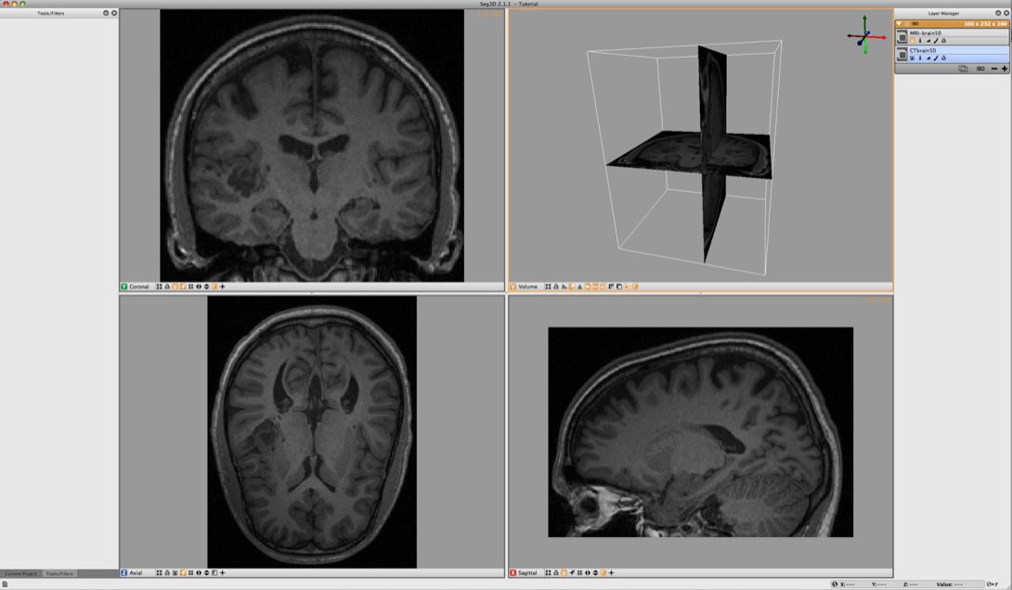Click the auto view icon in Coronal toolbar
The height and width of the screenshot is (590, 1012).
coord(159,287)
